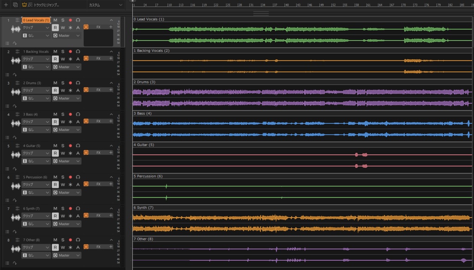The image size is (474, 270).
Task: Toggle archive A button on Other track
Action: pos(78,247)
